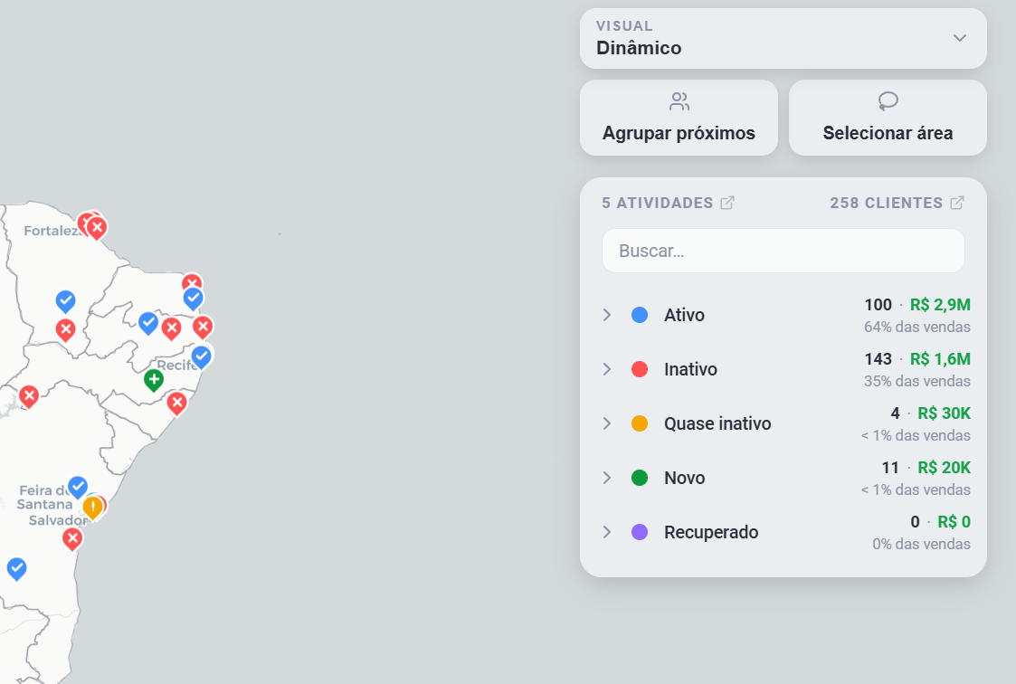Expand the Ativo category row
This screenshot has width=1016, height=684.
783,315
